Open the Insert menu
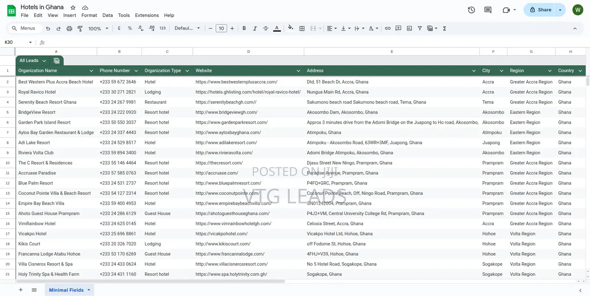This screenshot has height=296, width=590. click(70, 15)
